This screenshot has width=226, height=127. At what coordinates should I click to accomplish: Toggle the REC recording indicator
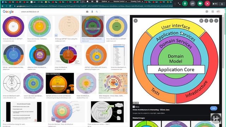click(215, 4)
